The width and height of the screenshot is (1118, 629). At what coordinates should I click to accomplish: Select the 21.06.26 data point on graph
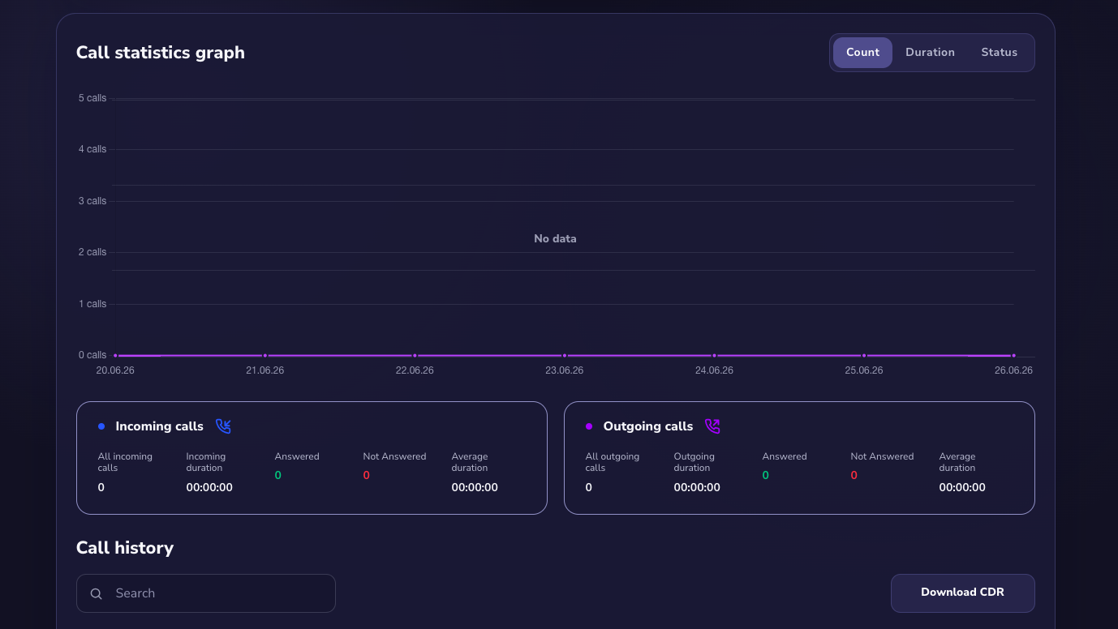265,355
